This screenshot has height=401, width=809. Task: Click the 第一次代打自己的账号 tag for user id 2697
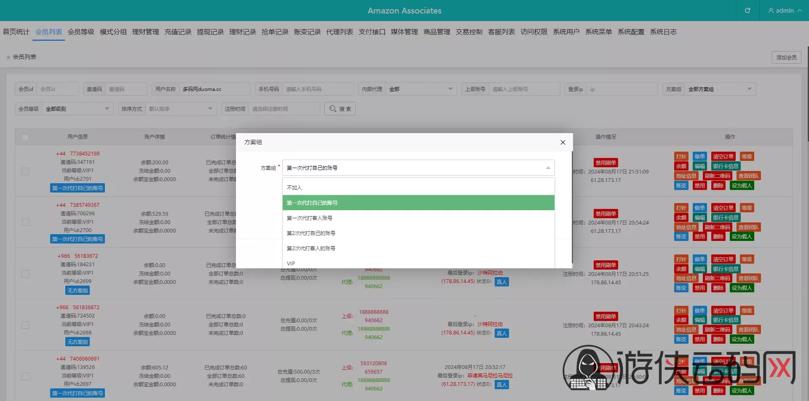[78, 393]
